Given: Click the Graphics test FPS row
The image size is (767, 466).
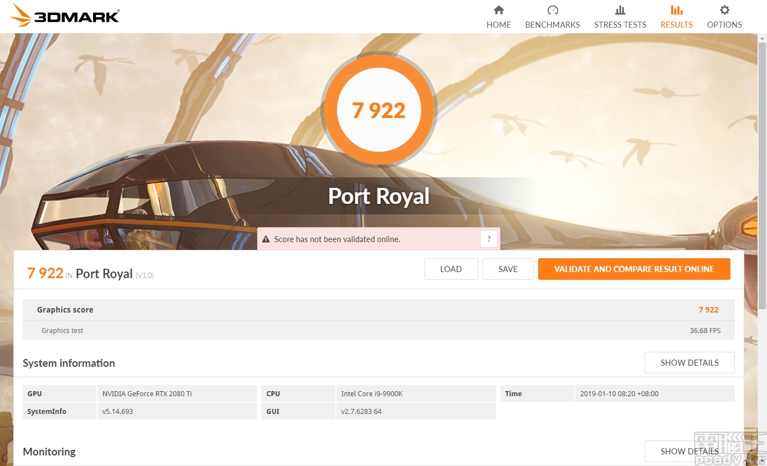Looking at the screenshot, I should click(x=379, y=330).
